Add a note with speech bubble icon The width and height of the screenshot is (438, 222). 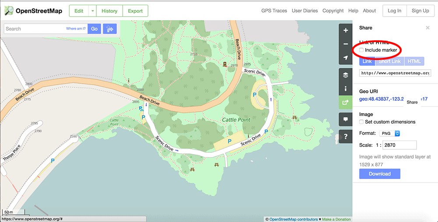(x=346, y=119)
